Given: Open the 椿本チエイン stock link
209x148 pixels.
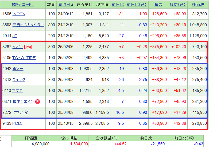Looking at the screenshot, I should 23,102.
